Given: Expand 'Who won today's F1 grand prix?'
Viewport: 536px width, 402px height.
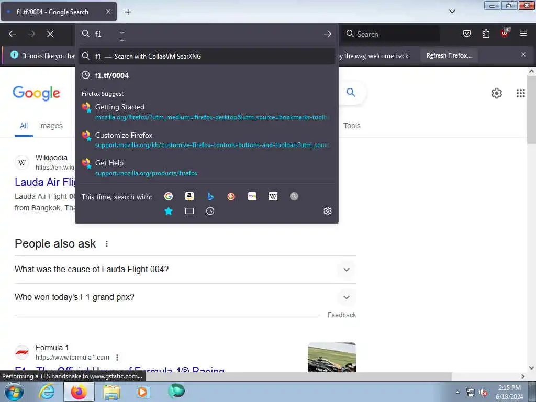Looking at the screenshot, I should [185, 297].
